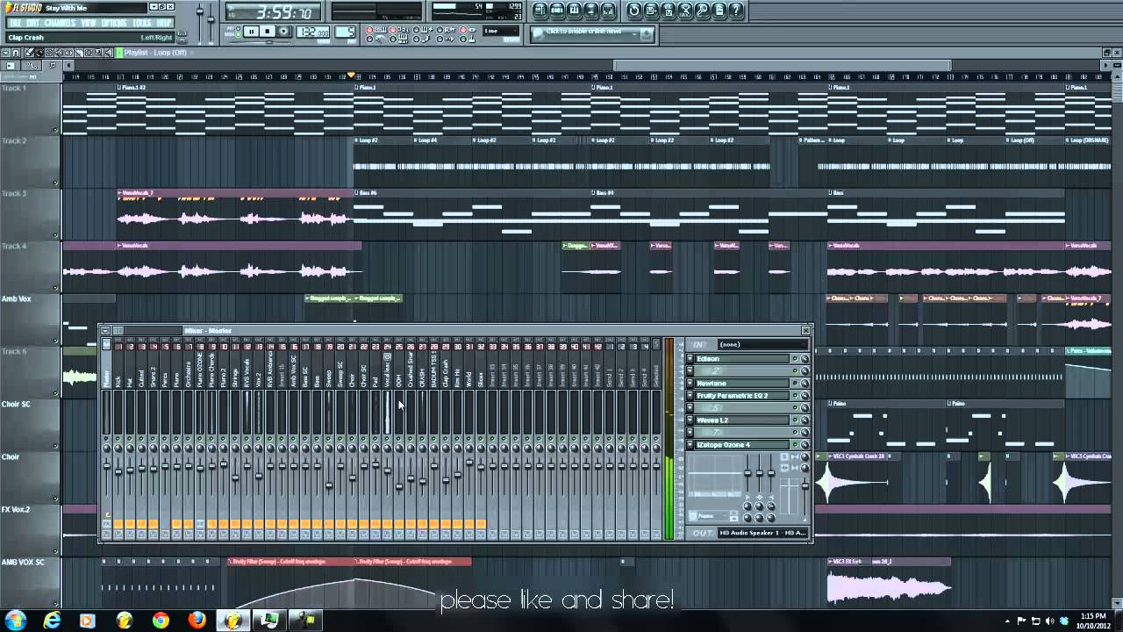Select the playlist Paint brush tool
This screenshot has height=632, width=1123.
39,53
